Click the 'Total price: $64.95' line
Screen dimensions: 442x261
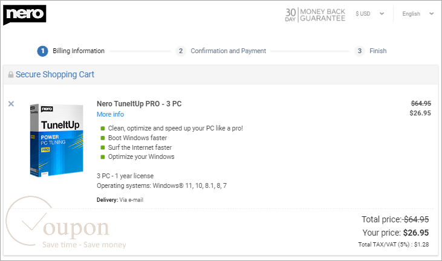click(395, 219)
